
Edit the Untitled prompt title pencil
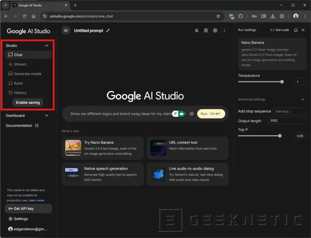(108, 30)
